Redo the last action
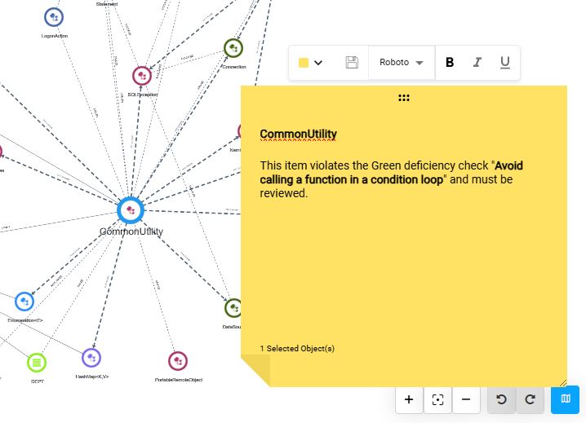586x423 pixels. pos(530,399)
